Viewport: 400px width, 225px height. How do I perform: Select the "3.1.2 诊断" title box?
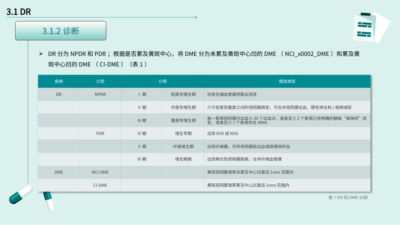point(61,31)
